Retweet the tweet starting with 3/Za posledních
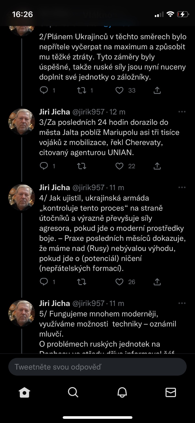Image resolution: width=195 pixels, height=423 pixels. pyautogui.click(x=82, y=166)
